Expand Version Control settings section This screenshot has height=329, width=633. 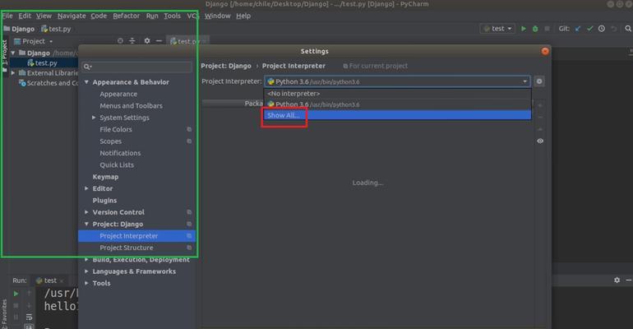[x=86, y=212]
